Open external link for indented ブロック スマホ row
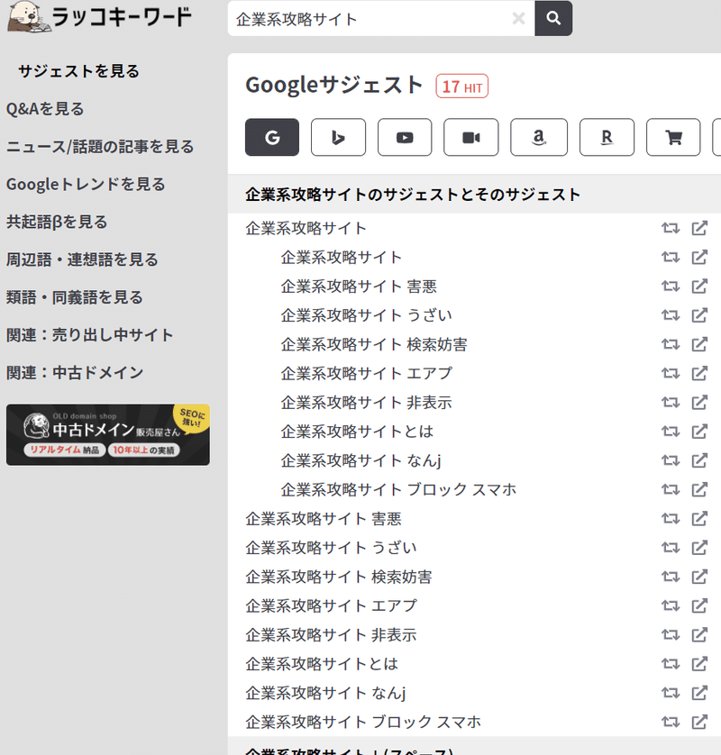 (x=699, y=490)
